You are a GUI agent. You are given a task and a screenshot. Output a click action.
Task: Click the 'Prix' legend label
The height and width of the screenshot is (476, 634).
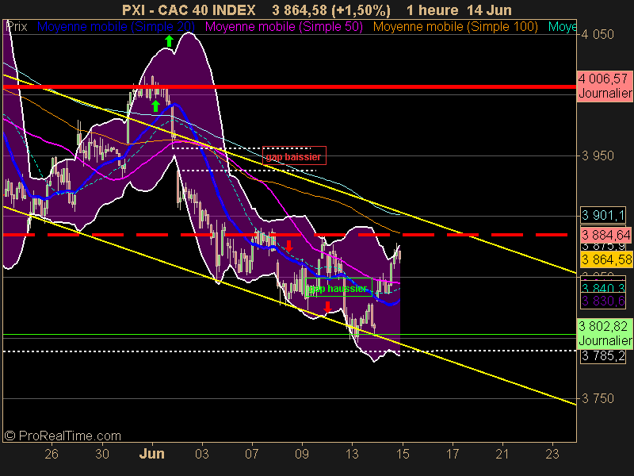coord(17,27)
